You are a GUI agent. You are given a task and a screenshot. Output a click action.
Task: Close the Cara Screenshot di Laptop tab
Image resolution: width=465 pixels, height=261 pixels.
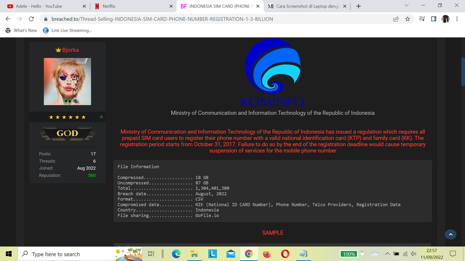[x=344, y=6]
